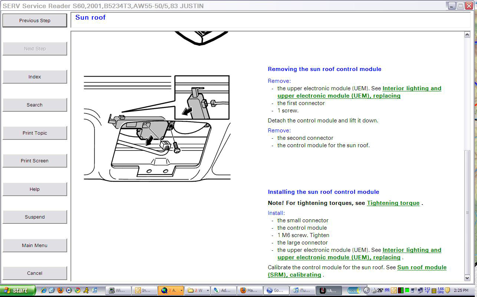477x297 pixels.
Task: Follow Sun roof module (SRM), calibrating link
Action: (x=422, y=267)
